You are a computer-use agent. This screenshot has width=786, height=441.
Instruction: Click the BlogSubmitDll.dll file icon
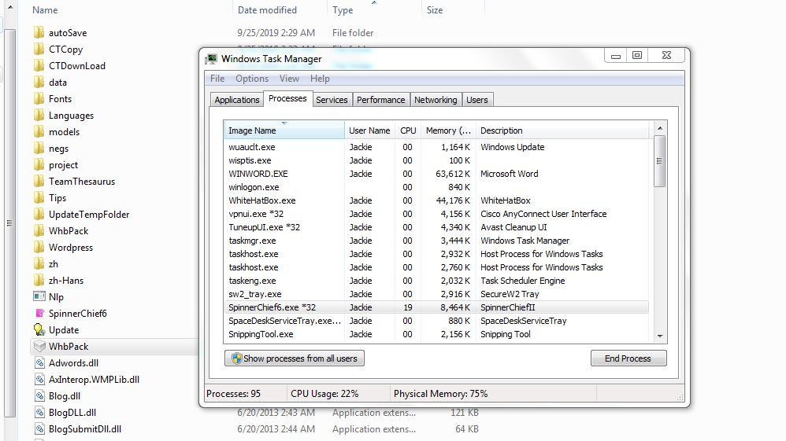click(39, 428)
